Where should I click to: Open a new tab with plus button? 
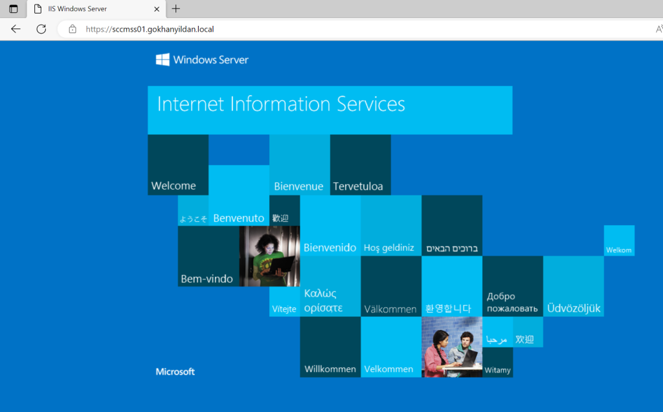click(x=176, y=8)
